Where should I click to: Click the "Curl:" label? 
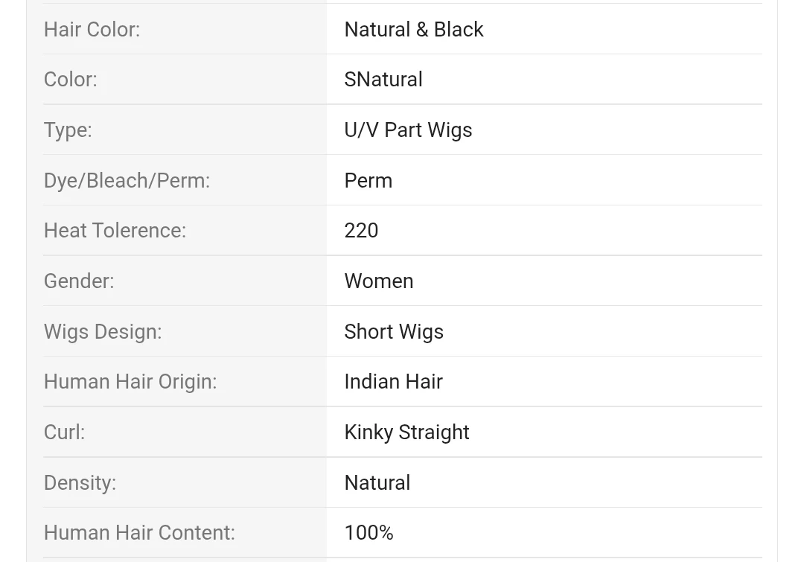64,432
